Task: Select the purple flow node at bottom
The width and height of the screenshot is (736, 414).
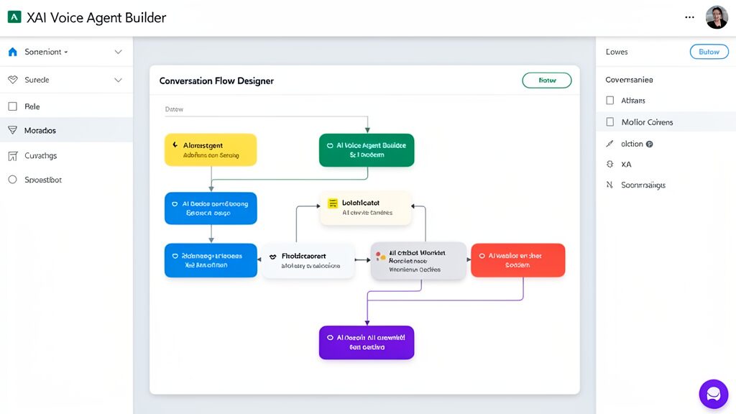Action: pyautogui.click(x=367, y=343)
